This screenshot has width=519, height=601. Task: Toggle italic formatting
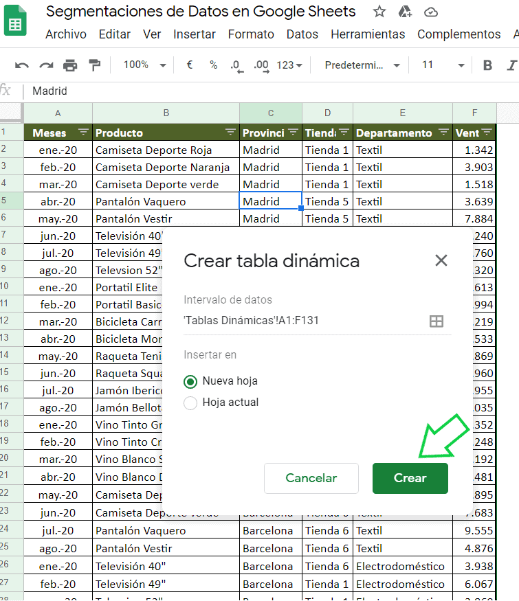[512, 65]
